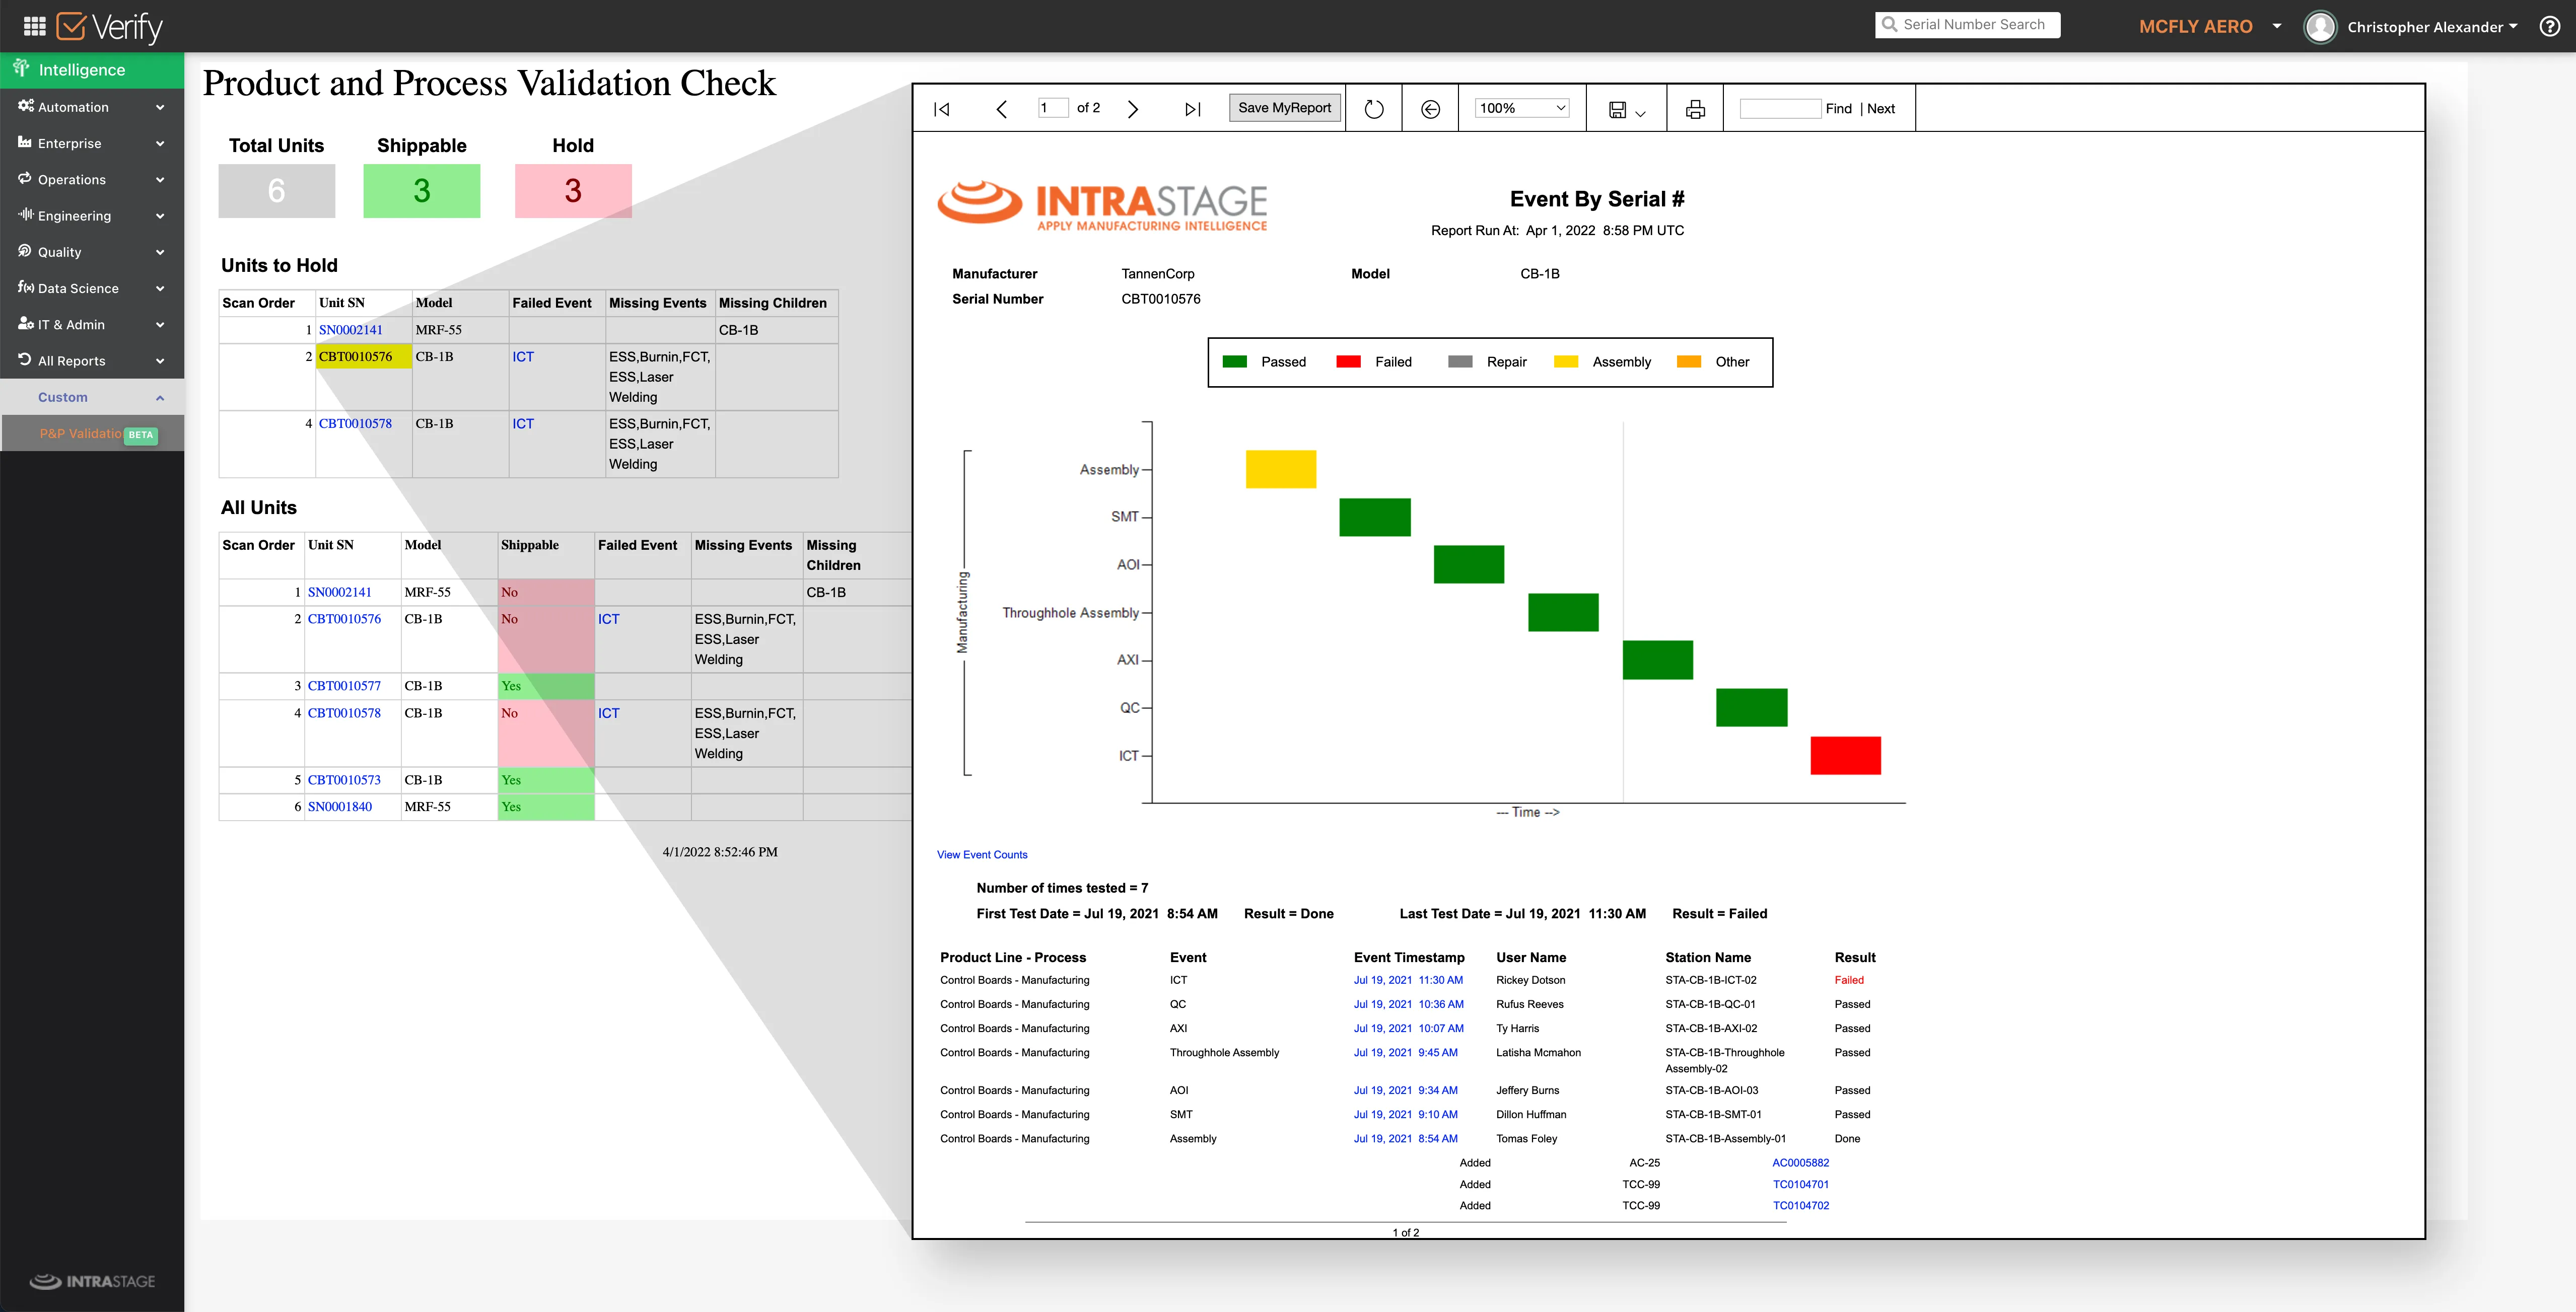Click the Engineering waveform icon

26,214
